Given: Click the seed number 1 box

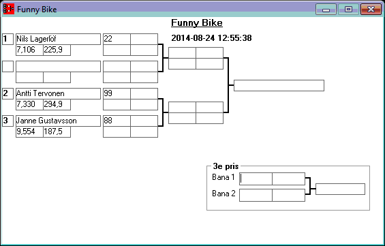Looking at the screenshot, I should tap(8, 39).
